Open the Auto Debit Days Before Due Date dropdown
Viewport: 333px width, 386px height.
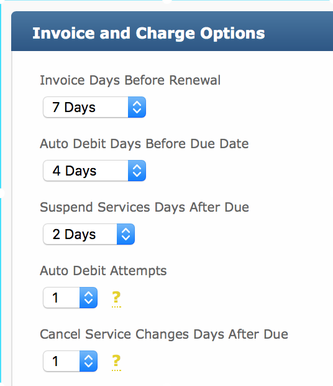point(94,171)
